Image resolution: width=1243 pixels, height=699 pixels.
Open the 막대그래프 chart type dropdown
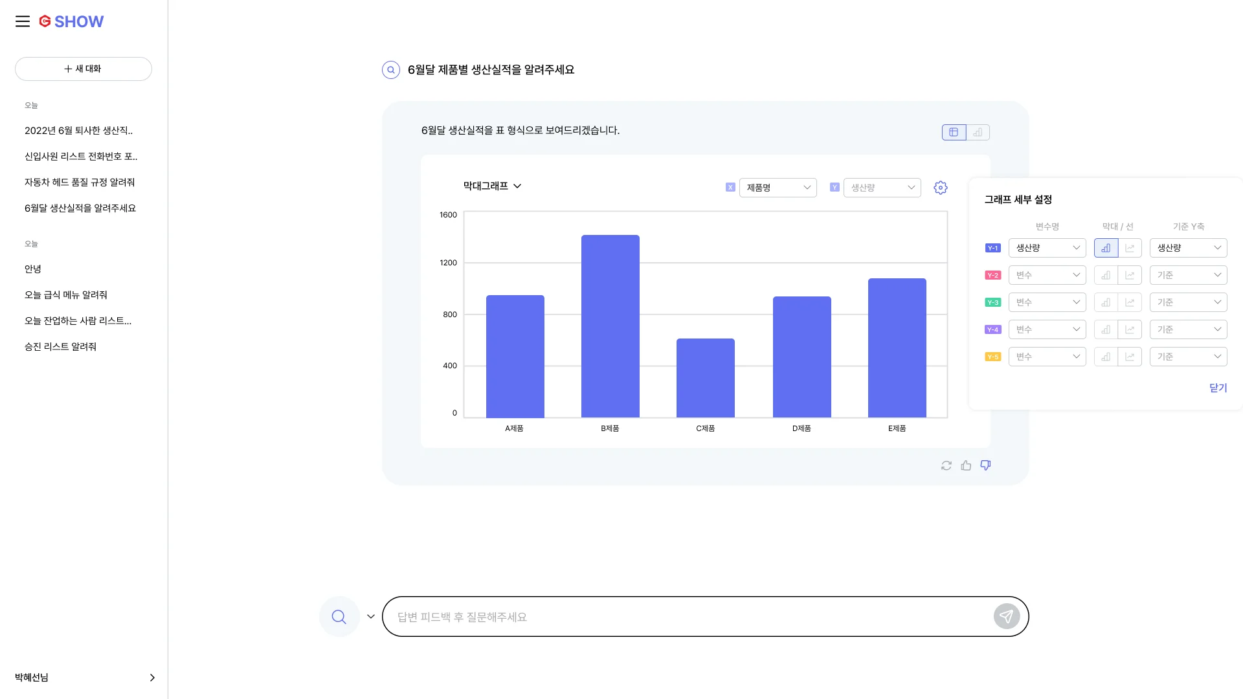point(492,186)
